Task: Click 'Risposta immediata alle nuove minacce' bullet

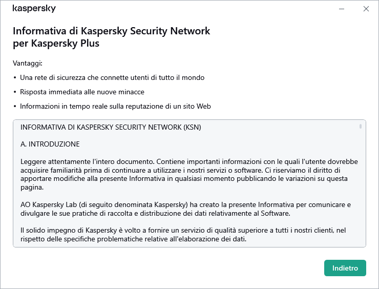Action: tap(82, 92)
